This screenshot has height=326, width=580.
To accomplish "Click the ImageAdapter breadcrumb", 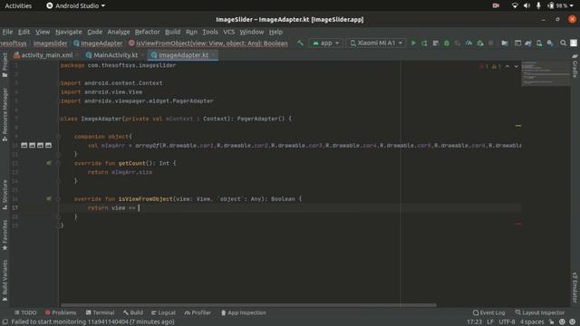I will (98, 43).
